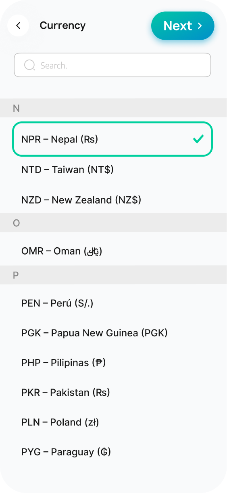Go back using the left chevron icon
227x493 pixels.
click(x=18, y=25)
